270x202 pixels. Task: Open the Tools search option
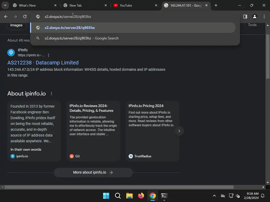tap(252, 25)
